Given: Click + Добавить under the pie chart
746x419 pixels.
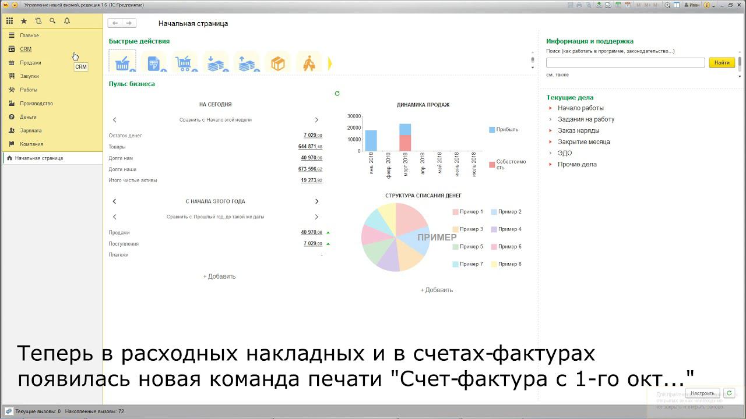Looking at the screenshot, I should (437, 290).
